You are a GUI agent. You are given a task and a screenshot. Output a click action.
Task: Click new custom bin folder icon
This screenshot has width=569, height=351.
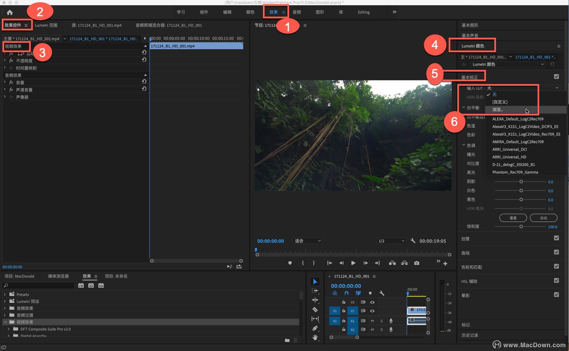coord(287,340)
